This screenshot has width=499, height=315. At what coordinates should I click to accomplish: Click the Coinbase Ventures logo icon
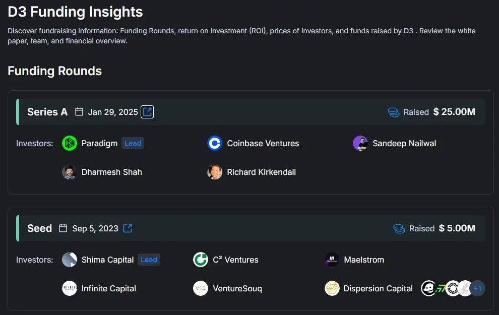tap(215, 143)
